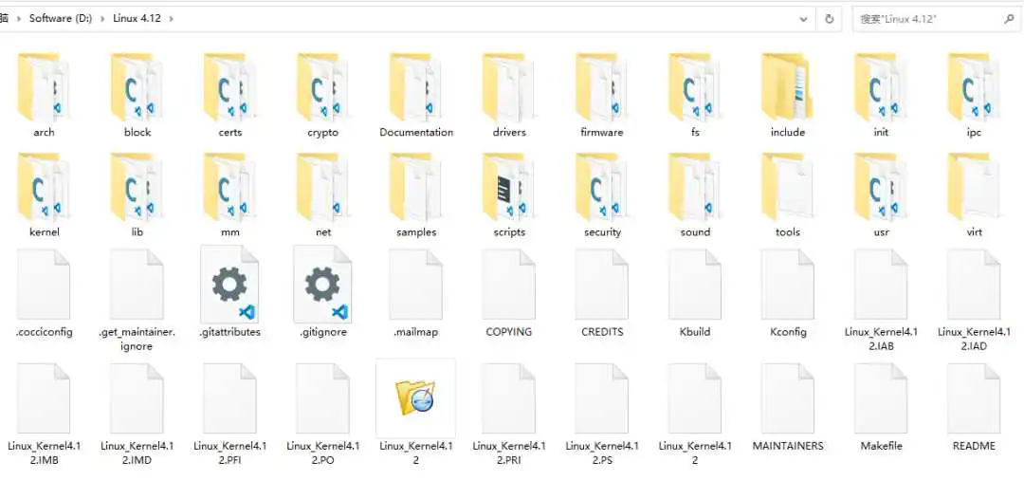The height and width of the screenshot is (499, 1024).
Task: Open the fs folder
Action: click(694, 95)
